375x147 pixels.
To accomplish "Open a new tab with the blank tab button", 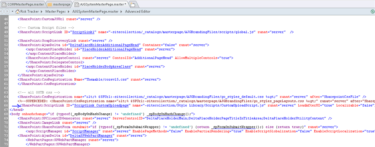I will (x=133, y=4).
